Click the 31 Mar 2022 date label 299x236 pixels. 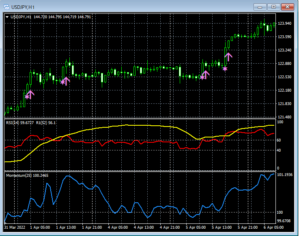(x=15, y=227)
